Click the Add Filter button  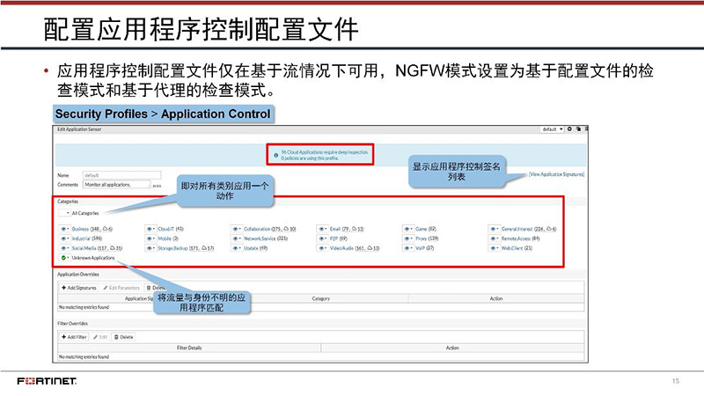[74, 337]
